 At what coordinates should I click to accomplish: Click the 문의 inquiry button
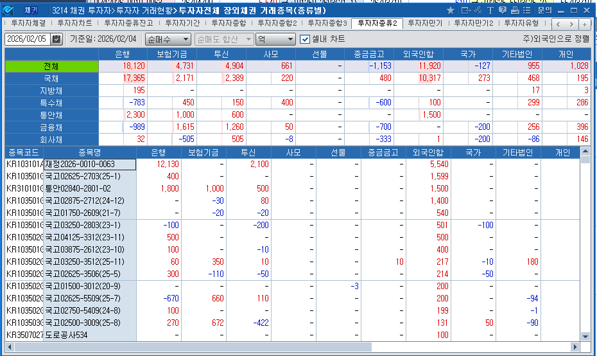tap(544, 11)
